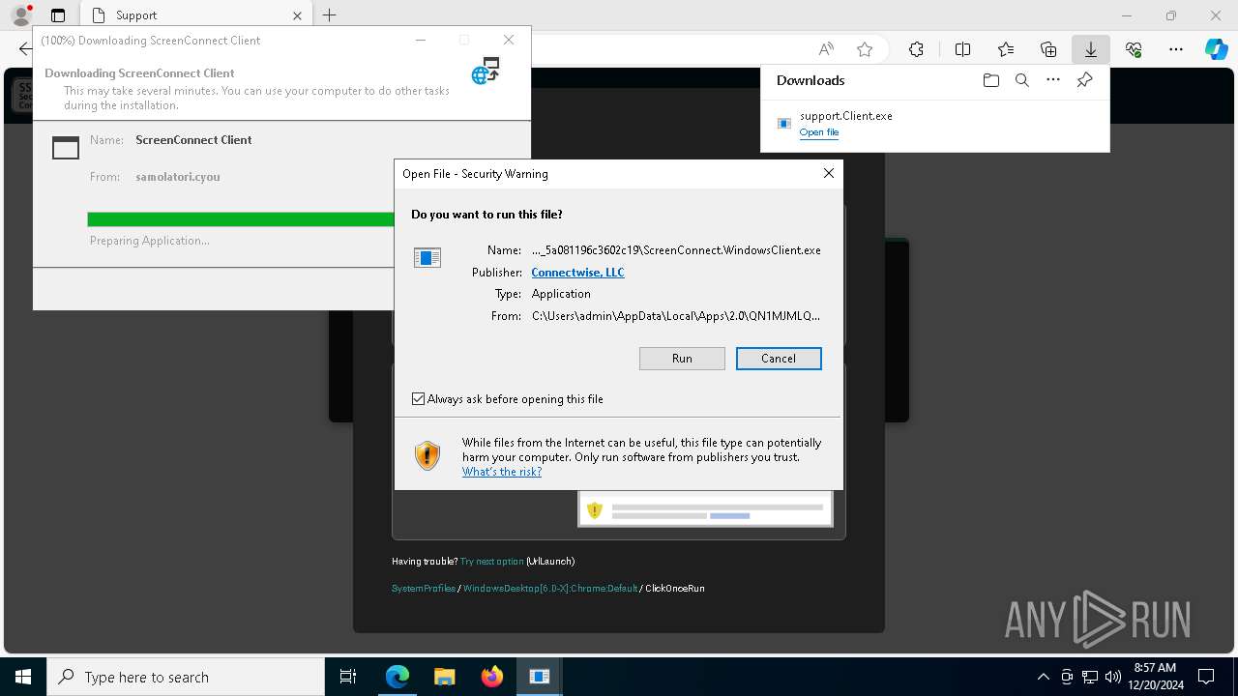Launch Firefox from the taskbar

point(492,677)
